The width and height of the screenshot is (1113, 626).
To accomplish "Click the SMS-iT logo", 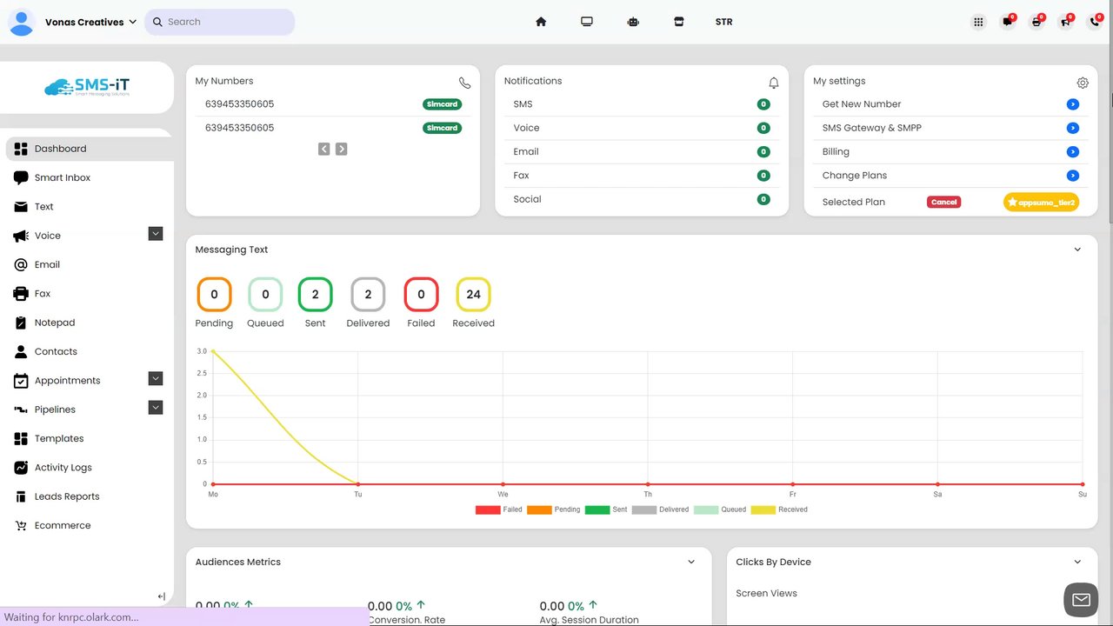I will pyautogui.click(x=87, y=87).
